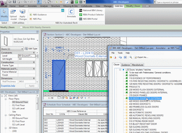Collapse the Dimensions section in Properties
The image size is (182, 133).
click(x=34, y=78)
